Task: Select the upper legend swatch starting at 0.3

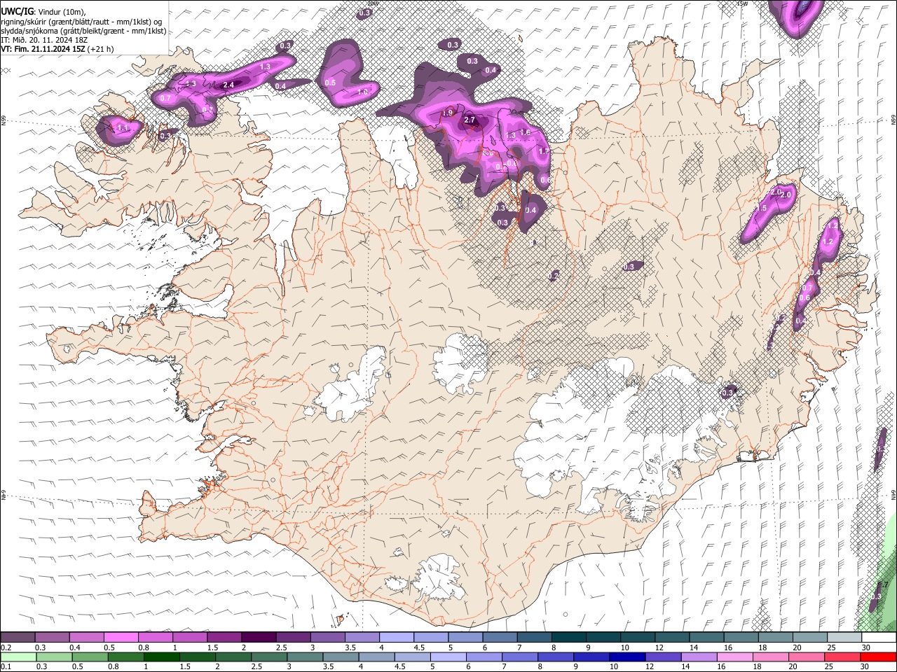Action: point(52,638)
